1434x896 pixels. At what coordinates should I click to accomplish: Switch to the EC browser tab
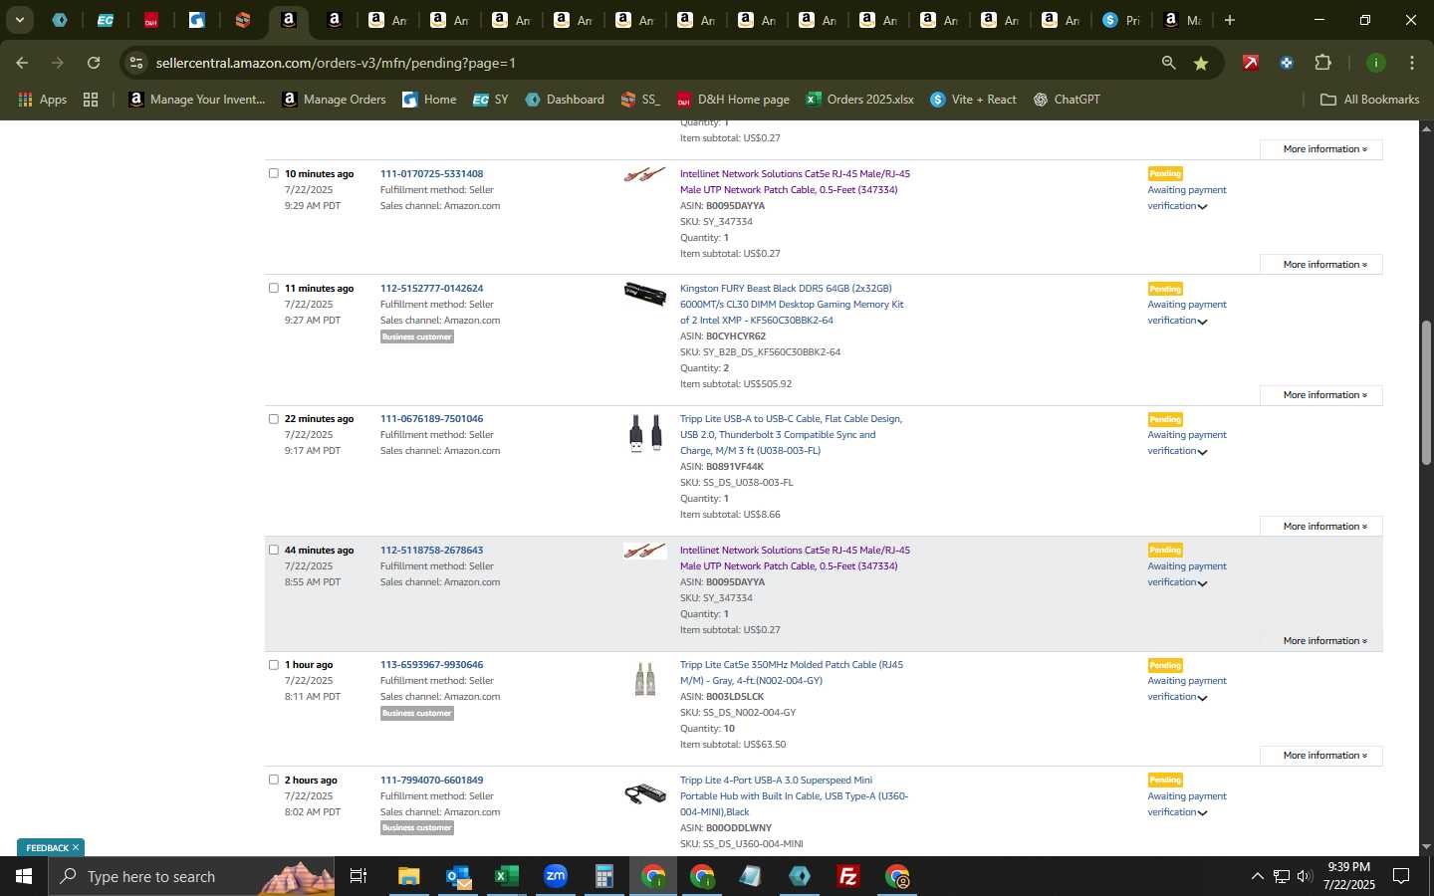(105, 20)
